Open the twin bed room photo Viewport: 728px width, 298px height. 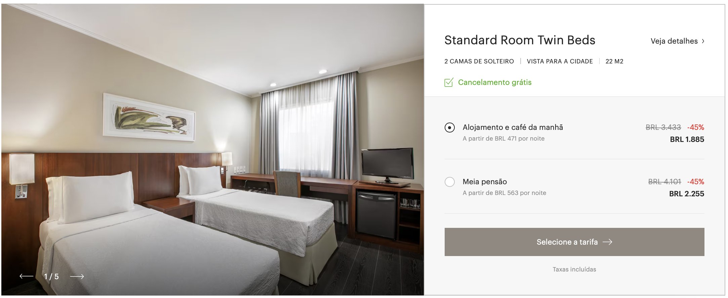(212, 150)
